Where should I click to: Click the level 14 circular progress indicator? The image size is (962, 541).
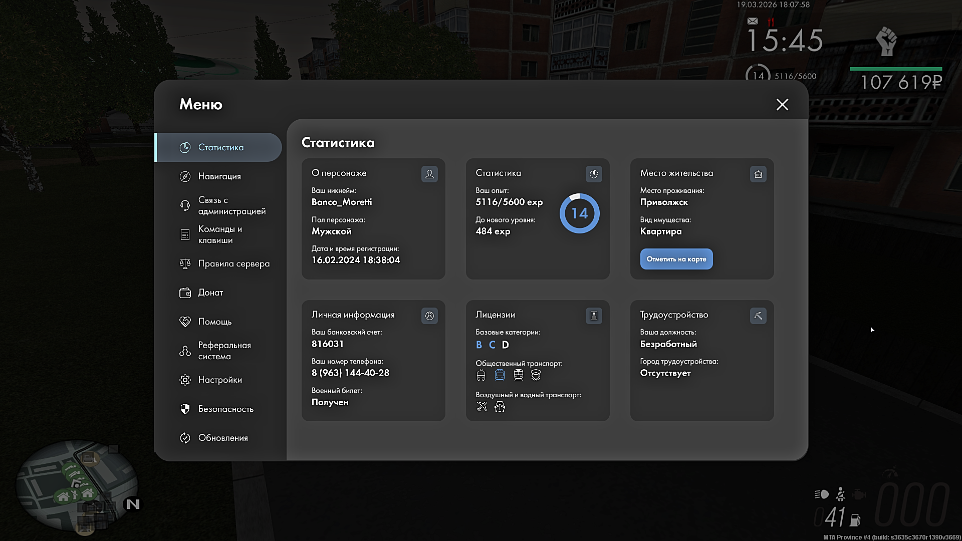[579, 213]
